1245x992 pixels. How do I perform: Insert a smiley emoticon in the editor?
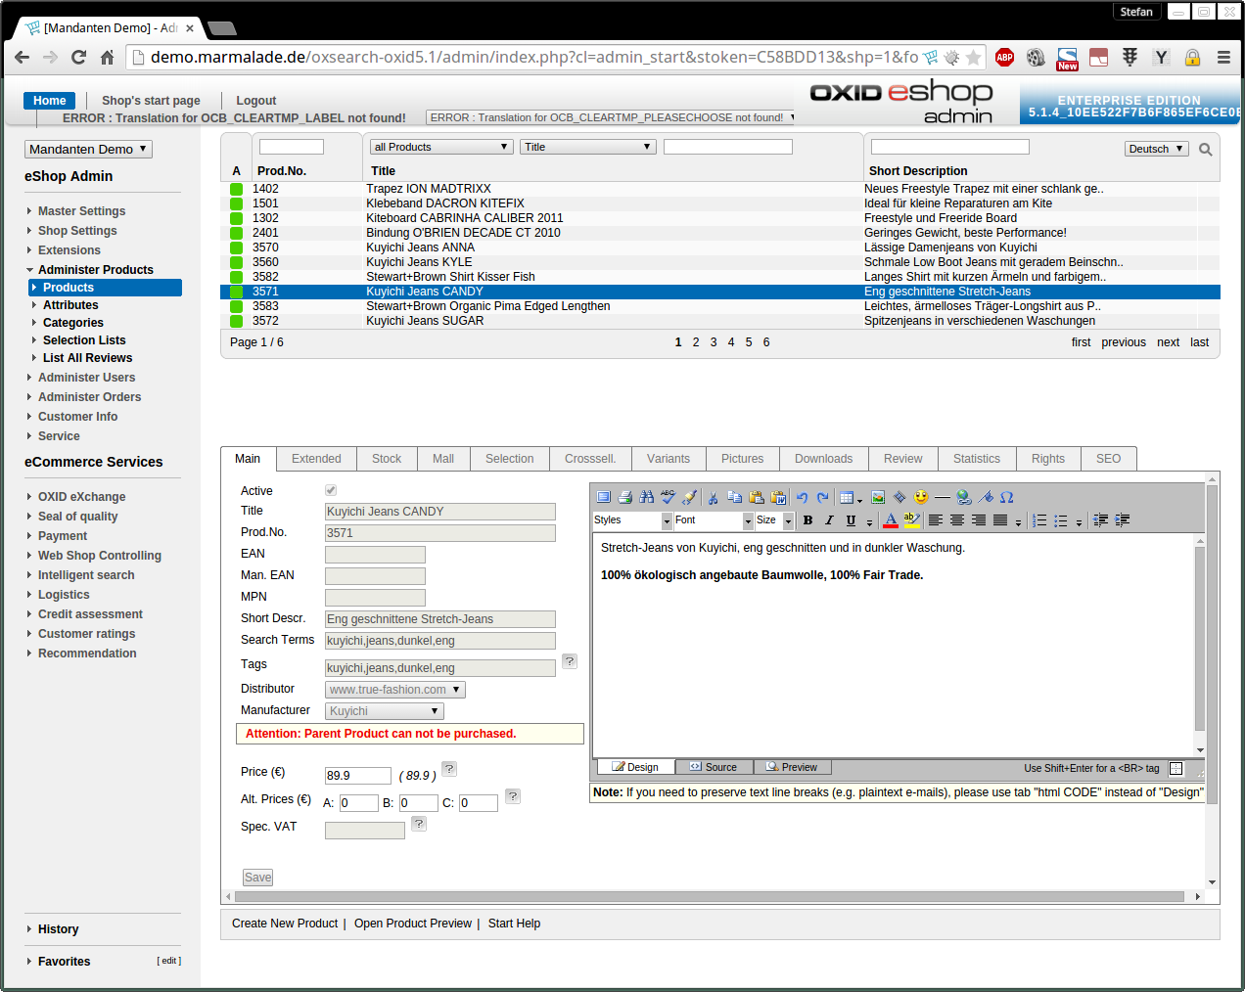tap(920, 497)
